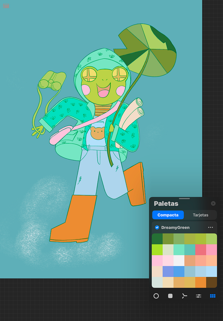Open the DreamyGreen three-dot options menu

pyautogui.click(x=210, y=227)
